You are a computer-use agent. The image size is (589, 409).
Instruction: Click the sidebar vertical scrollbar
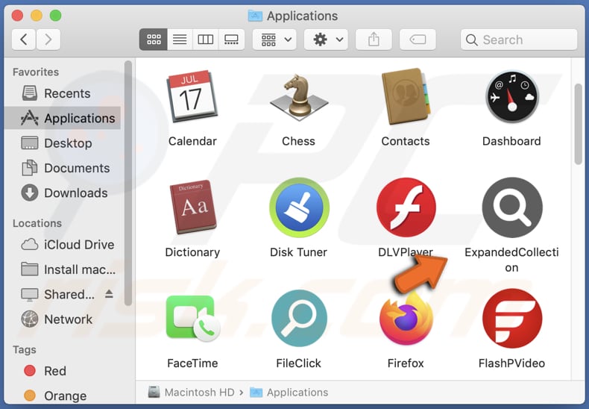(128, 183)
